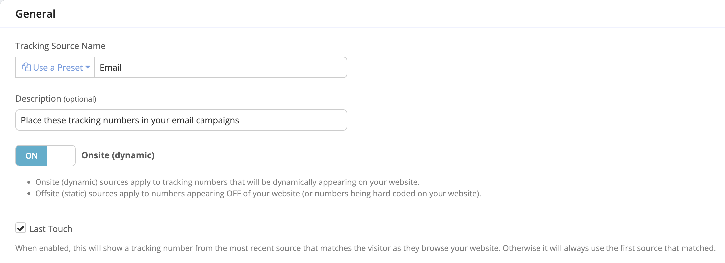This screenshot has width=725, height=263.
Task: Click the Last Touch help description text
Action: [365, 248]
